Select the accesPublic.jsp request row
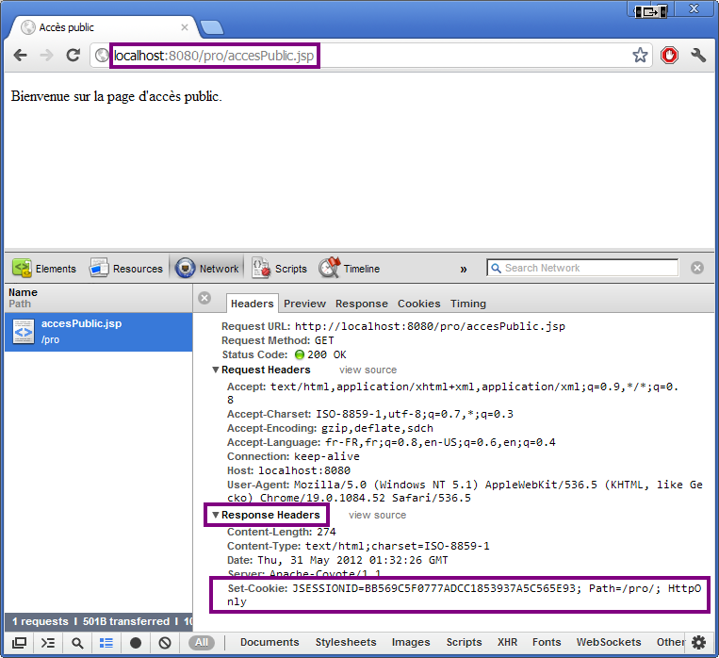The height and width of the screenshot is (658, 719). [98, 331]
